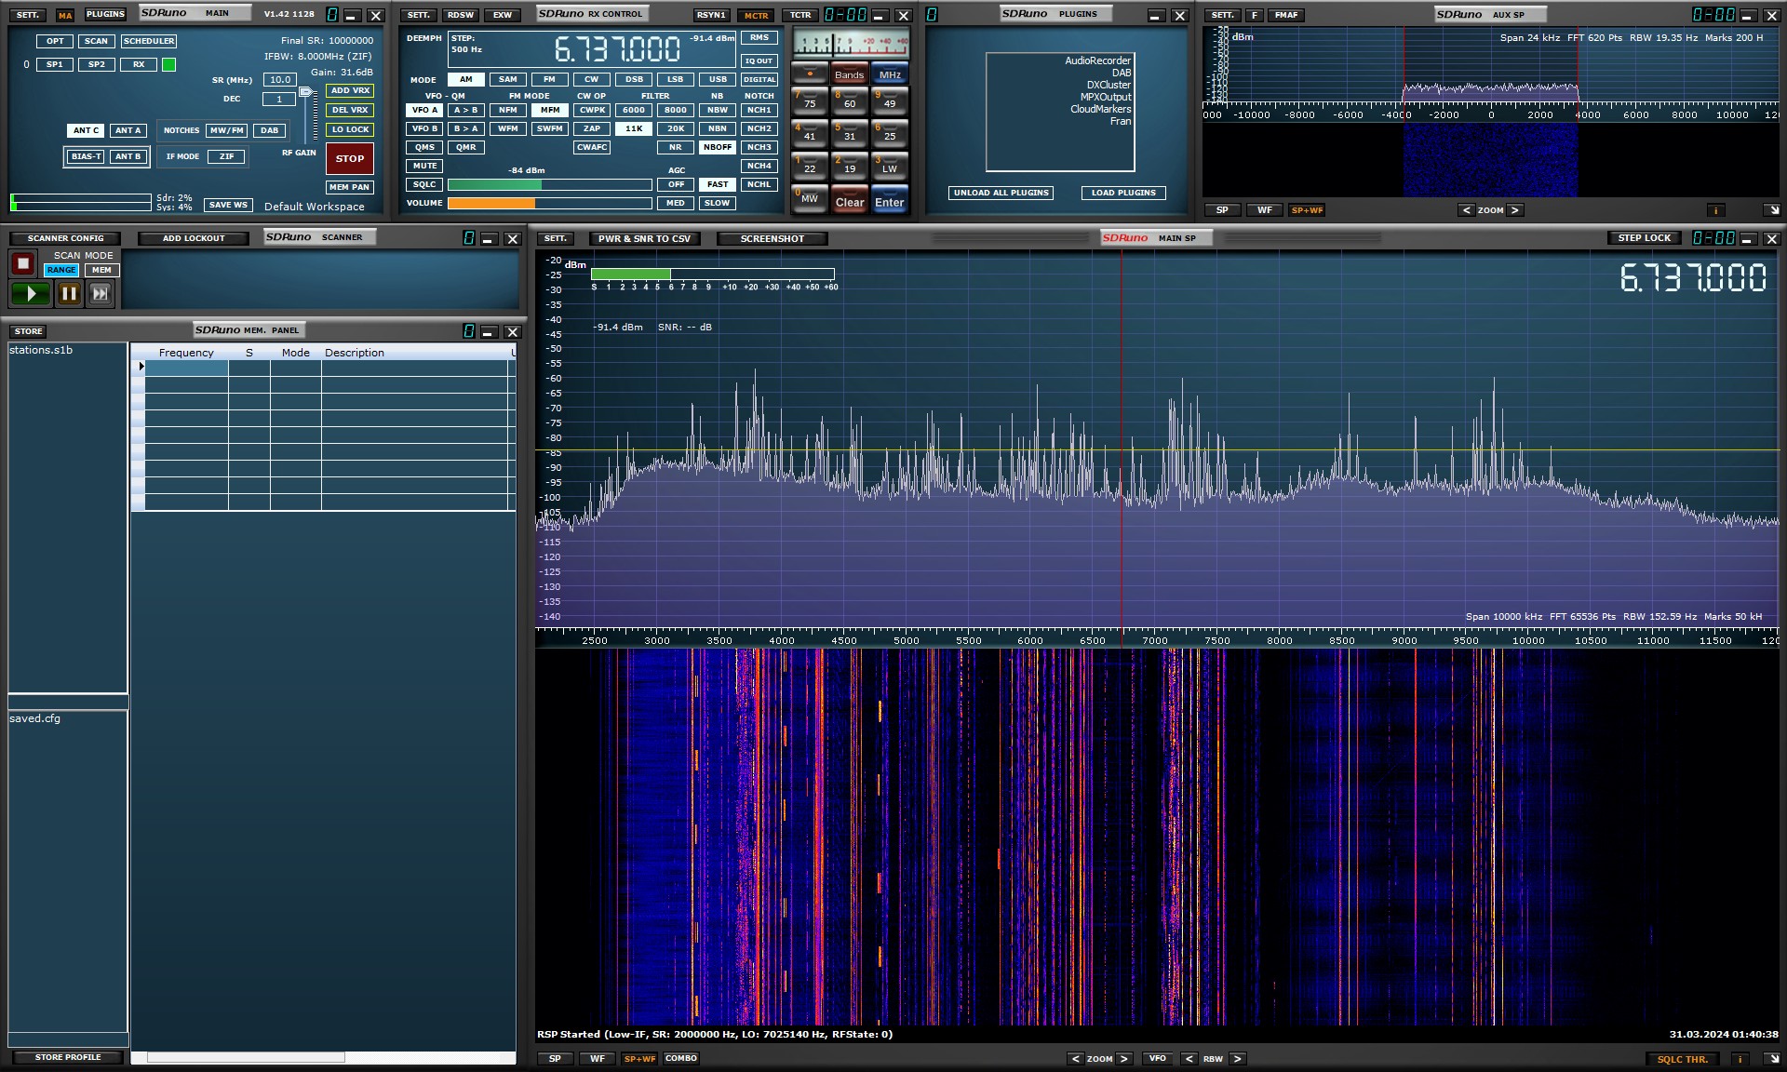The image size is (1787, 1072).
Task: Select AM demodulation mode
Action: point(465,79)
